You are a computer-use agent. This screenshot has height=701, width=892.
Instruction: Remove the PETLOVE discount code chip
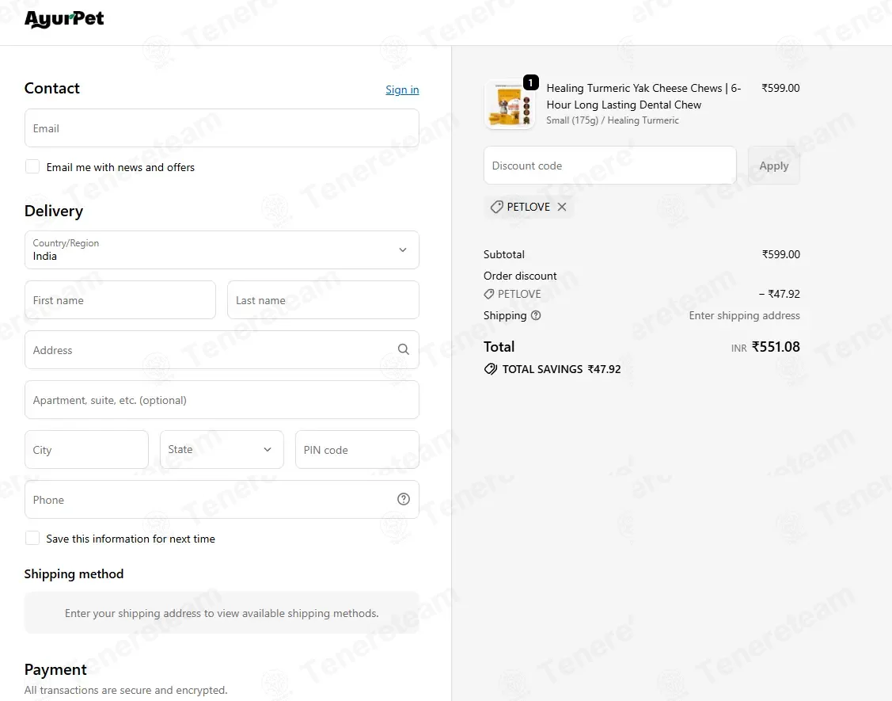tap(562, 207)
